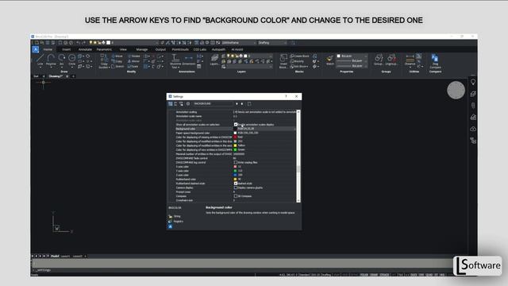This screenshot has height=286, width=508.
Task: Click the gear icon in Settings toolbar
Action: click(188, 104)
